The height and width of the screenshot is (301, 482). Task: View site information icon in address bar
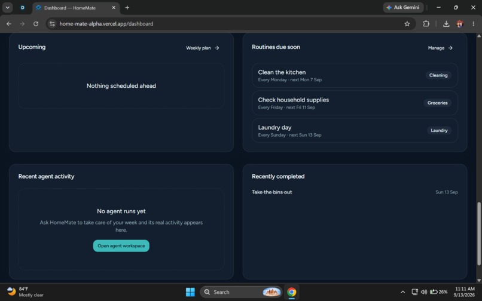point(52,24)
